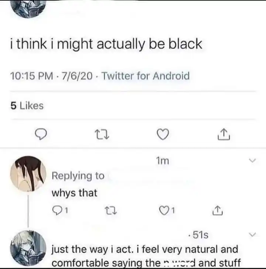Expand options chevron on 1m reply
Image resolution: width=266 pixels, height=269 pixels.
[252, 161]
